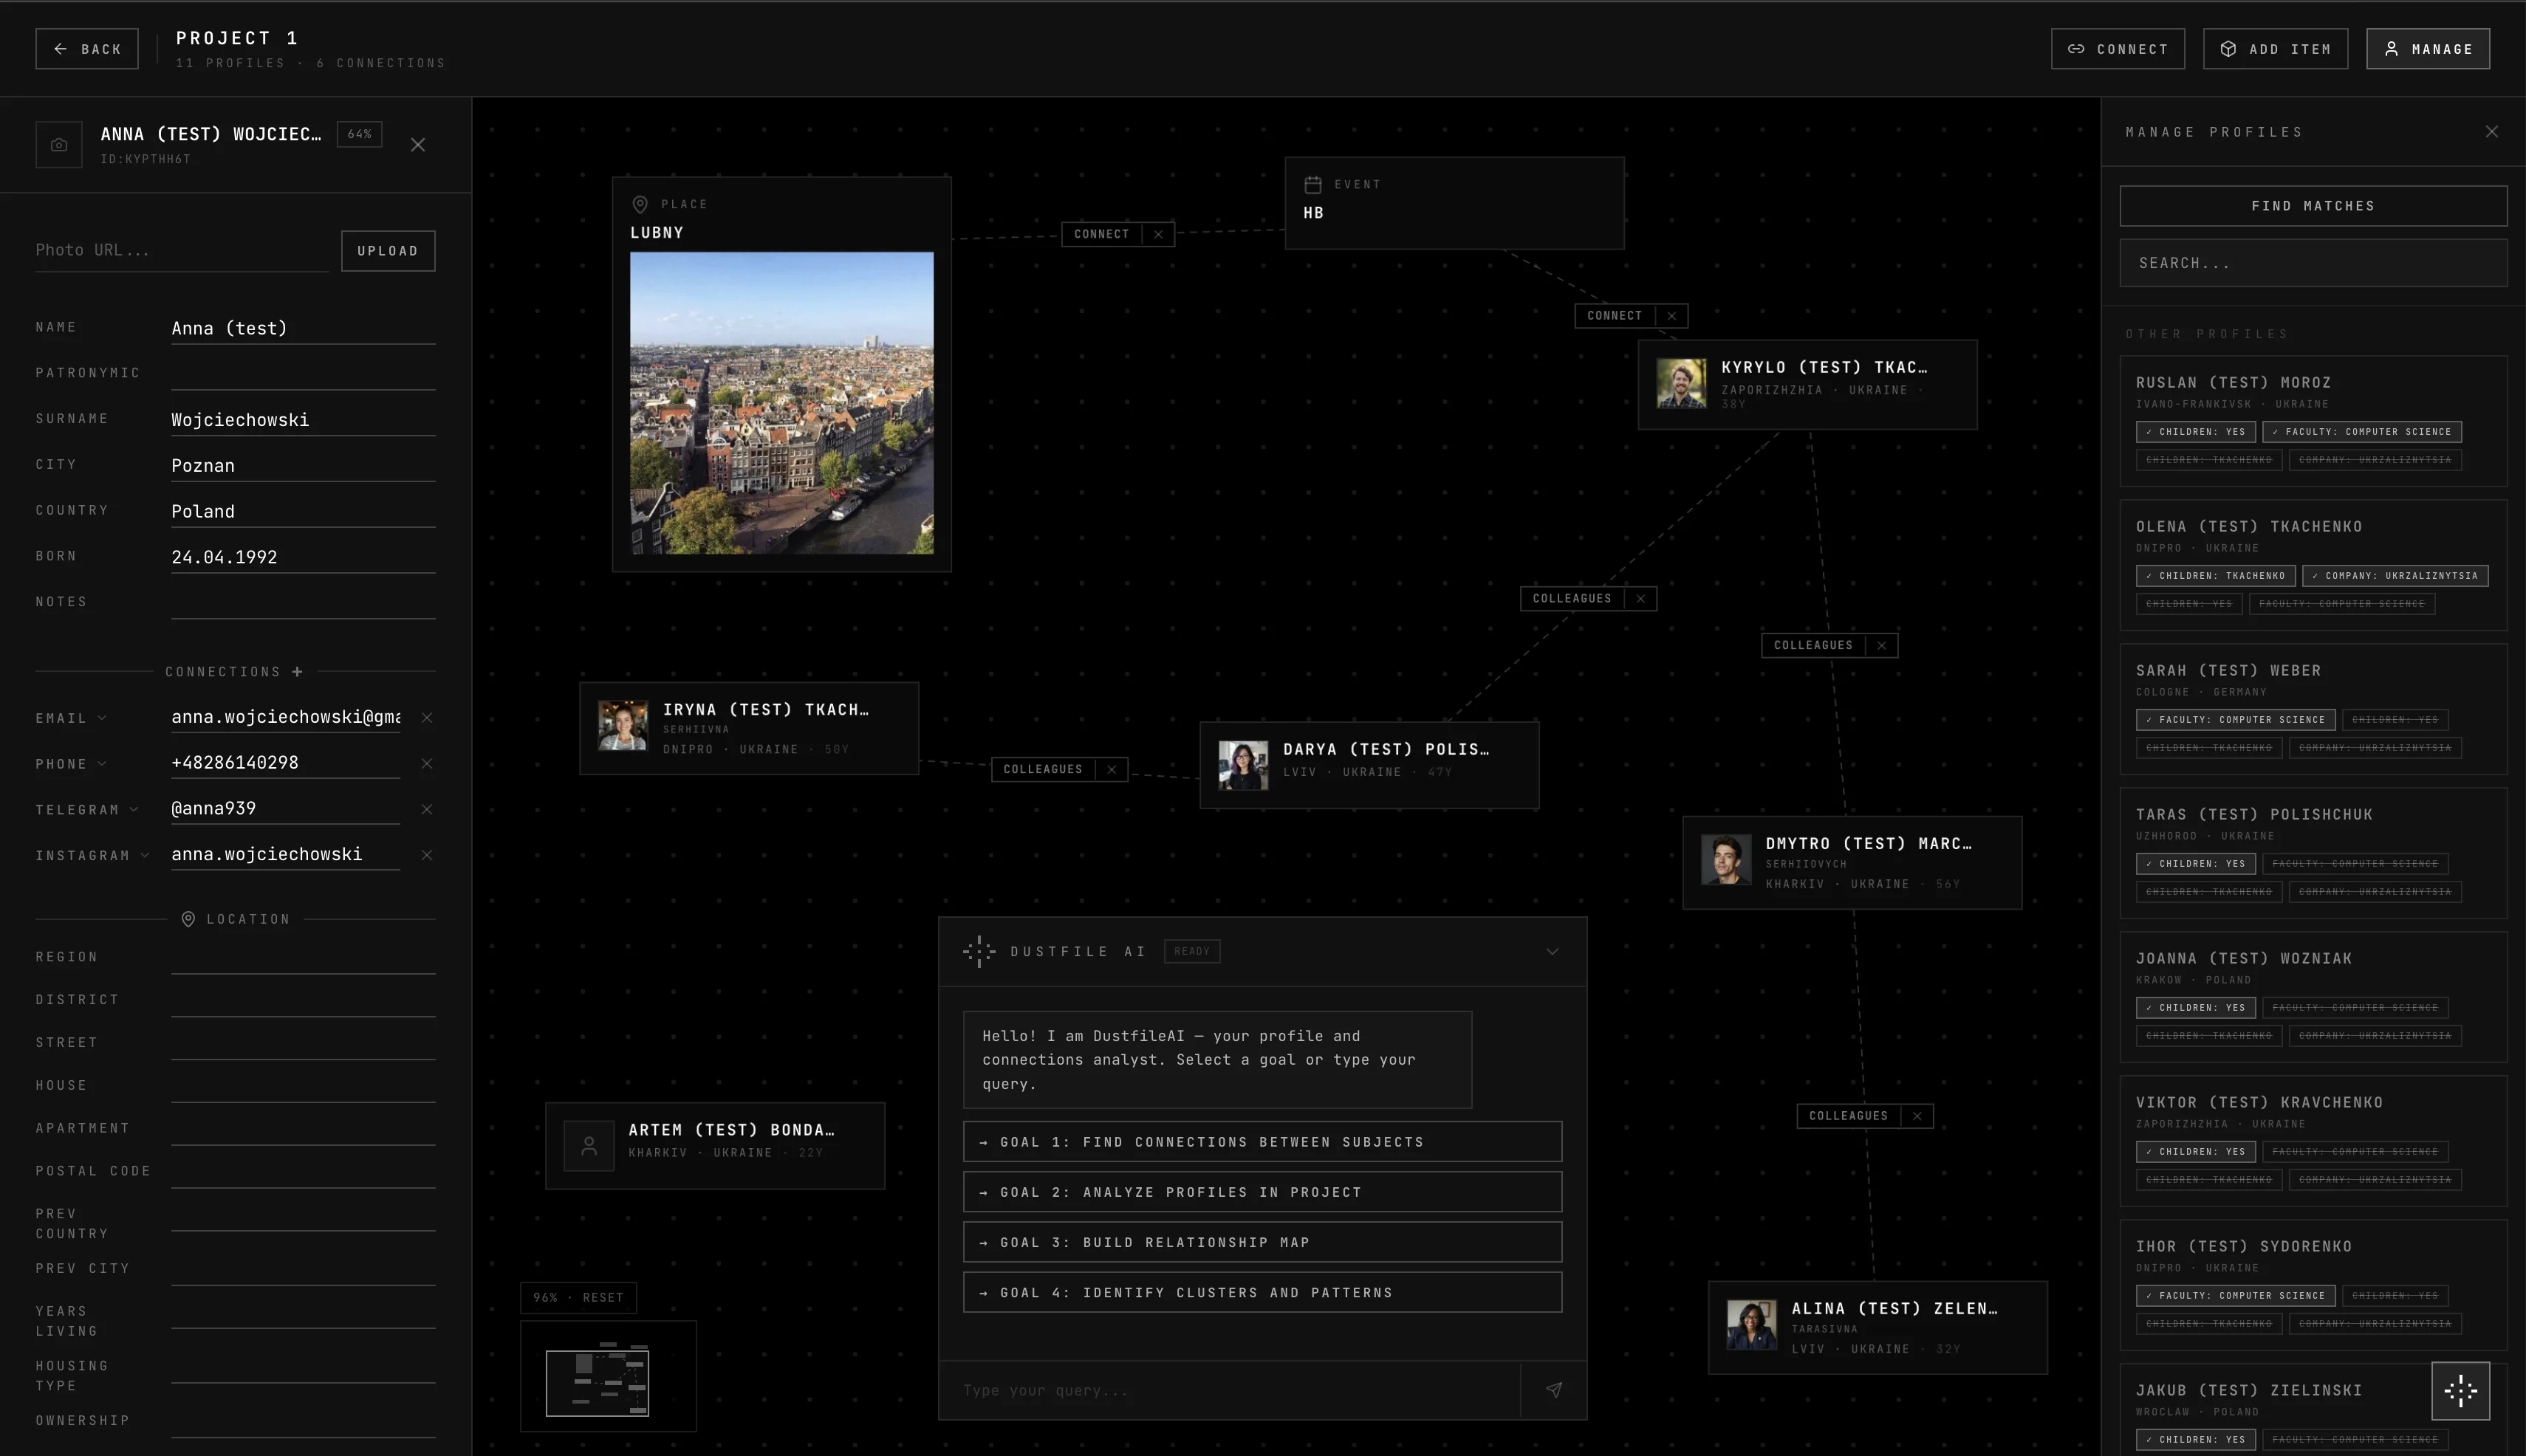The image size is (2526, 1456).
Task: Delete the Colleagues link above Alina
Action: tap(1917, 1116)
